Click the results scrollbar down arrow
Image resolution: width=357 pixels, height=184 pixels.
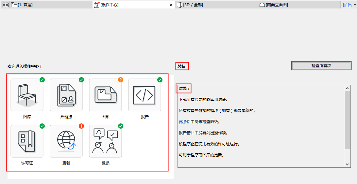coord(347,164)
